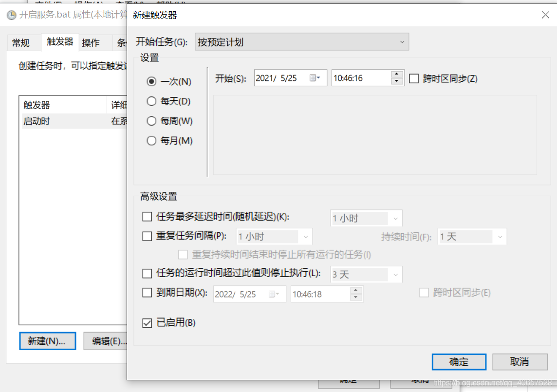Image resolution: width=557 pixels, height=392 pixels.
Task: Select the 每周 (Weekly) radio button
Action: click(x=151, y=121)
